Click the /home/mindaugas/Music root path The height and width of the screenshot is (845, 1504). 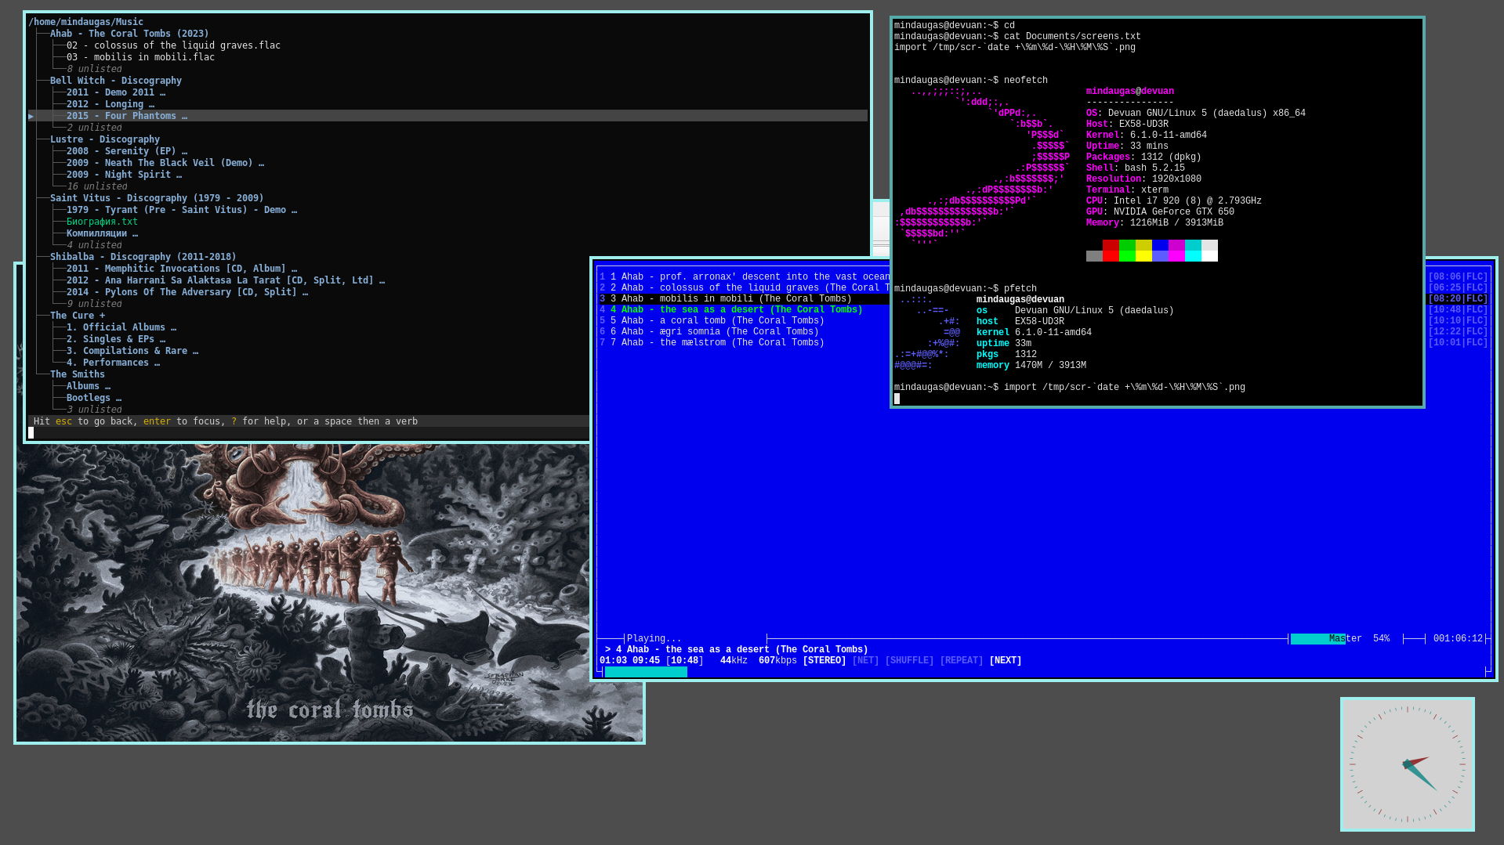pyautogui.click(x=86, y=22)
